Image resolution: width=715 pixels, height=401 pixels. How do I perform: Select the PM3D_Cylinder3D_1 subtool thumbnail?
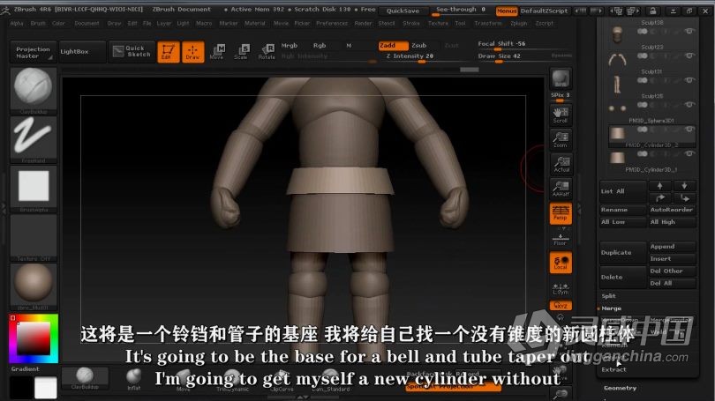pyautogui.click(x=617, y=158)
